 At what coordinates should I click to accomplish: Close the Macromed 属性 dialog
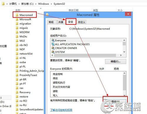(x=128, y=14)
